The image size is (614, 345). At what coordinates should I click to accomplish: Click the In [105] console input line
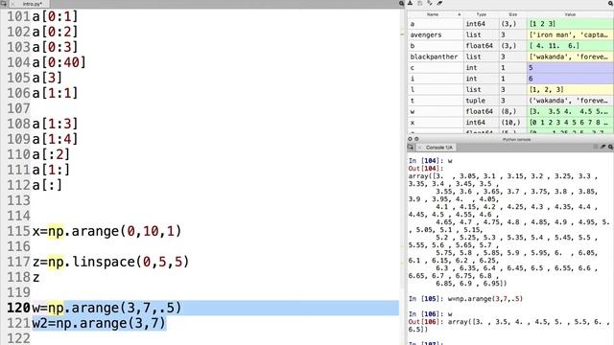coord(465,299)
